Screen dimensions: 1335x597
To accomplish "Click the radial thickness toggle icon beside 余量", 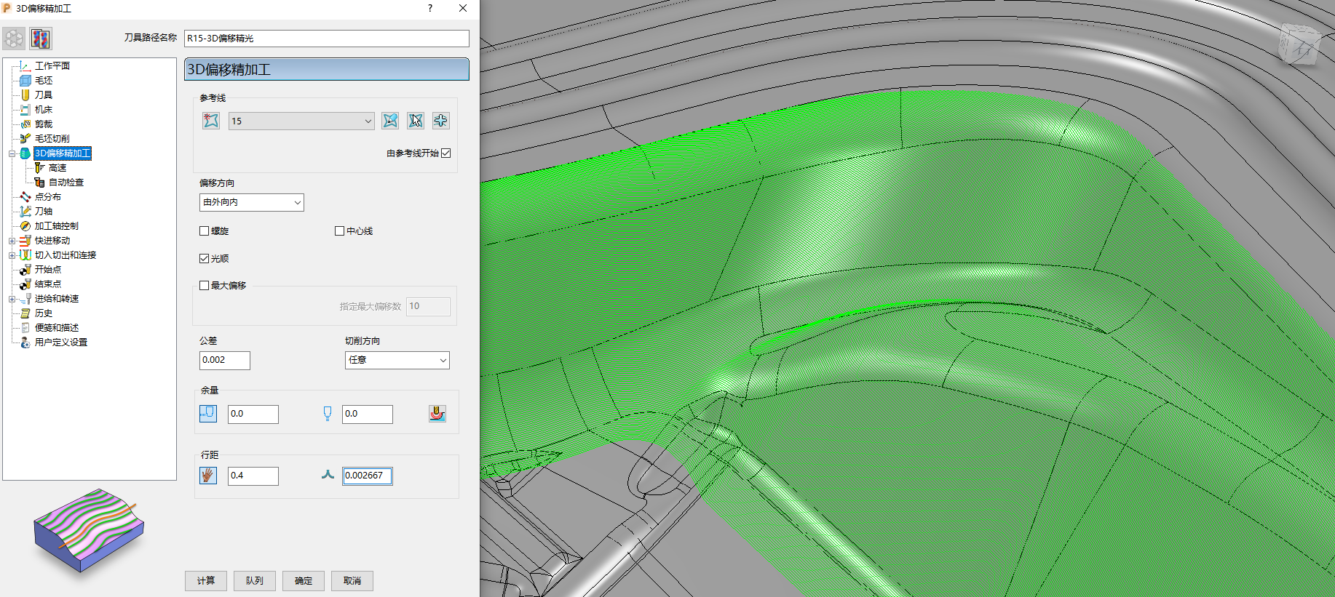I will [x=208, y=414].
